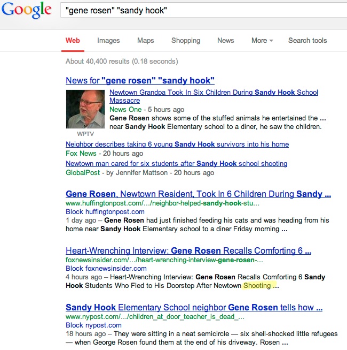Open the Maps tab
This screenshot has width=347, height=350.
pos(145,40)
